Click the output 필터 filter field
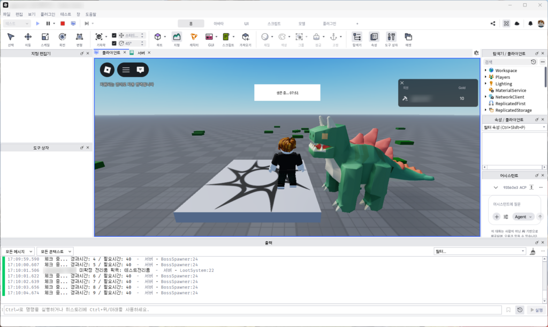This screenshot has width=548, height=327. pos(479,251)
